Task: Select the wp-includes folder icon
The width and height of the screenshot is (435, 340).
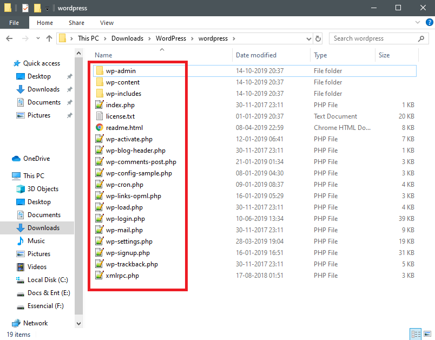Action: tap(100, 94)
